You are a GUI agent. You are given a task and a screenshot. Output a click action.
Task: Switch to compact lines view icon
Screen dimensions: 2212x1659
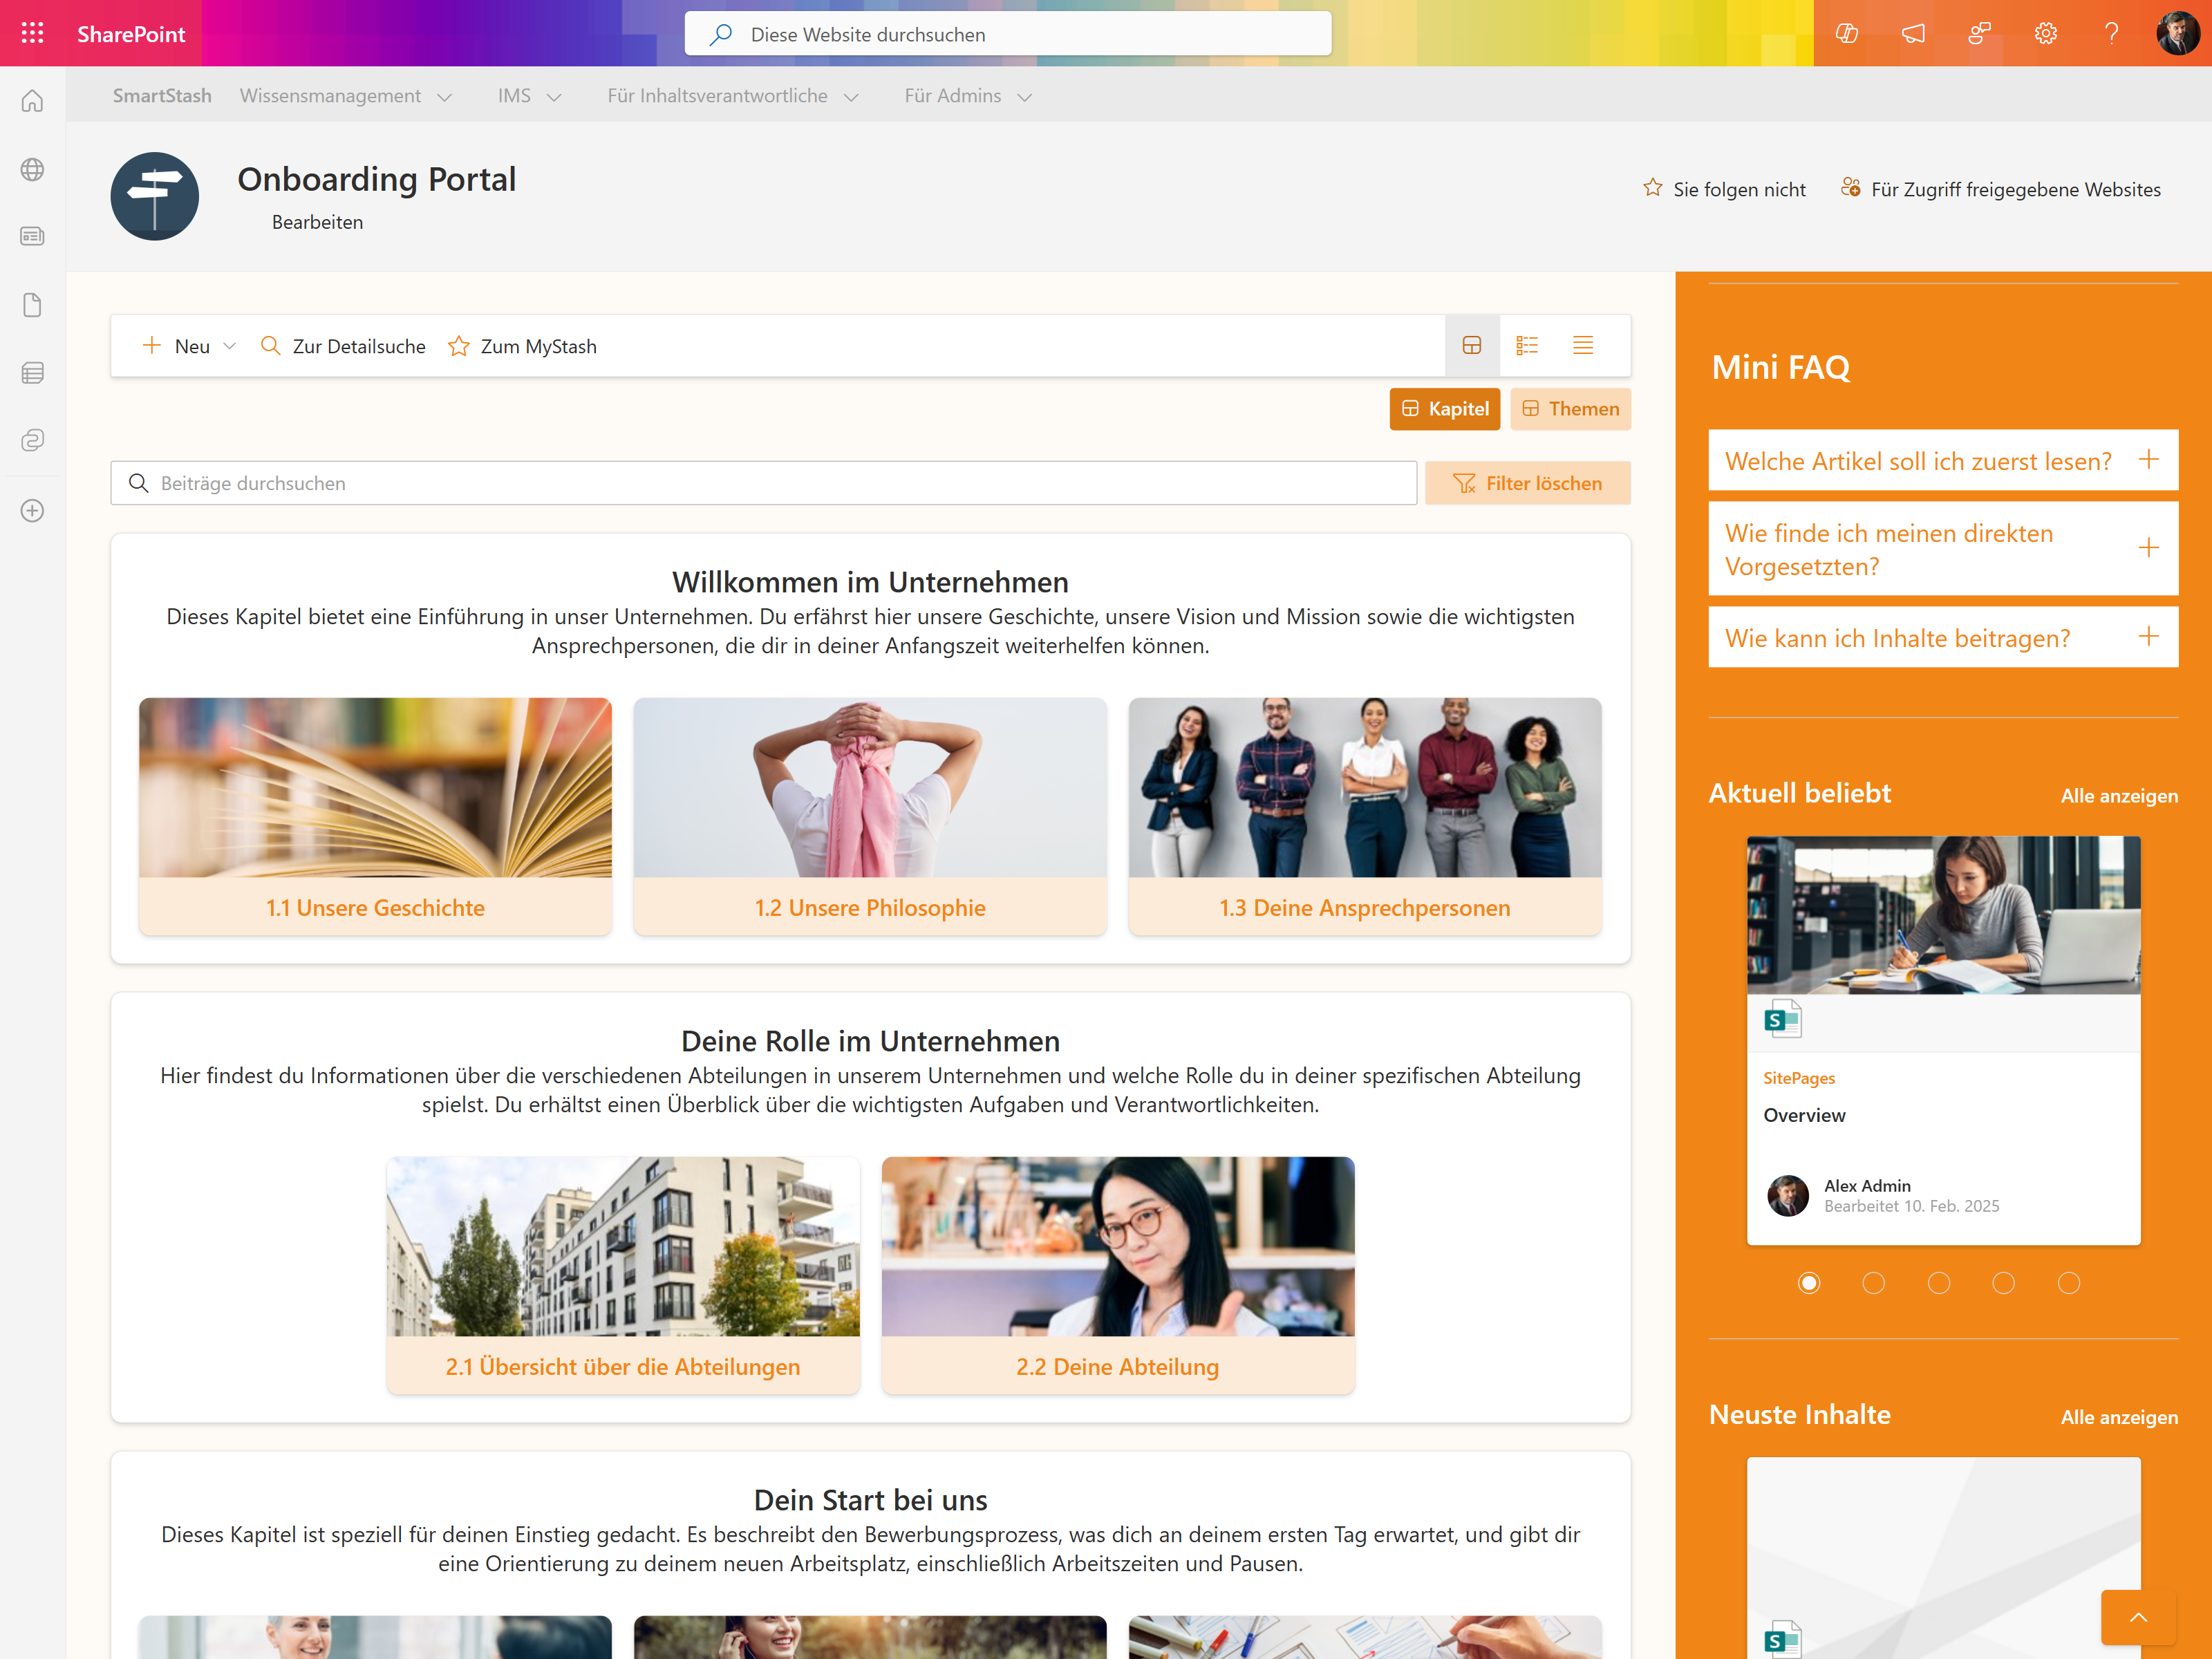[1582, 345]
